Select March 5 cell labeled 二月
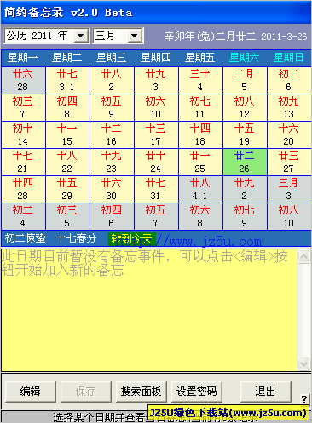 pyautogui.click(x=245, y=80)
